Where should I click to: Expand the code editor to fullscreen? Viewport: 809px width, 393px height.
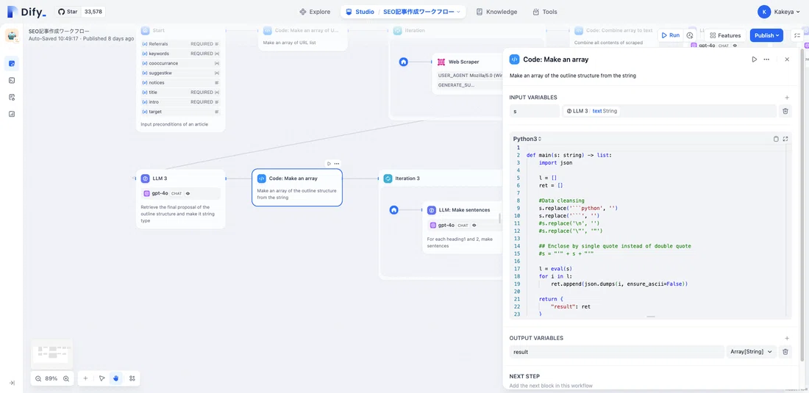[785, 139]
